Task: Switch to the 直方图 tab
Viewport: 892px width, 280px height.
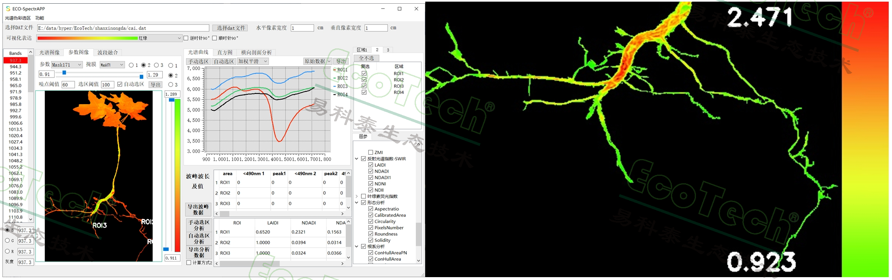Action: 225,52
